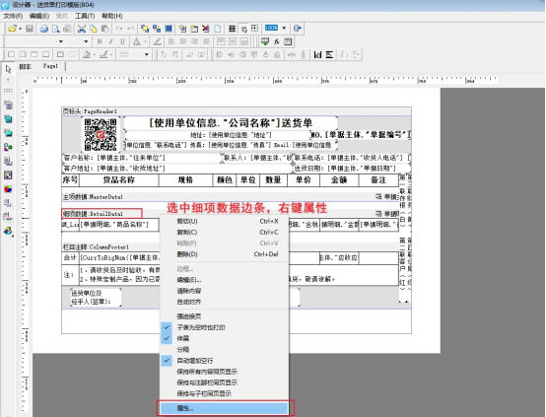Click the font color A icon

pyautogui.click(x=137, y=41)
